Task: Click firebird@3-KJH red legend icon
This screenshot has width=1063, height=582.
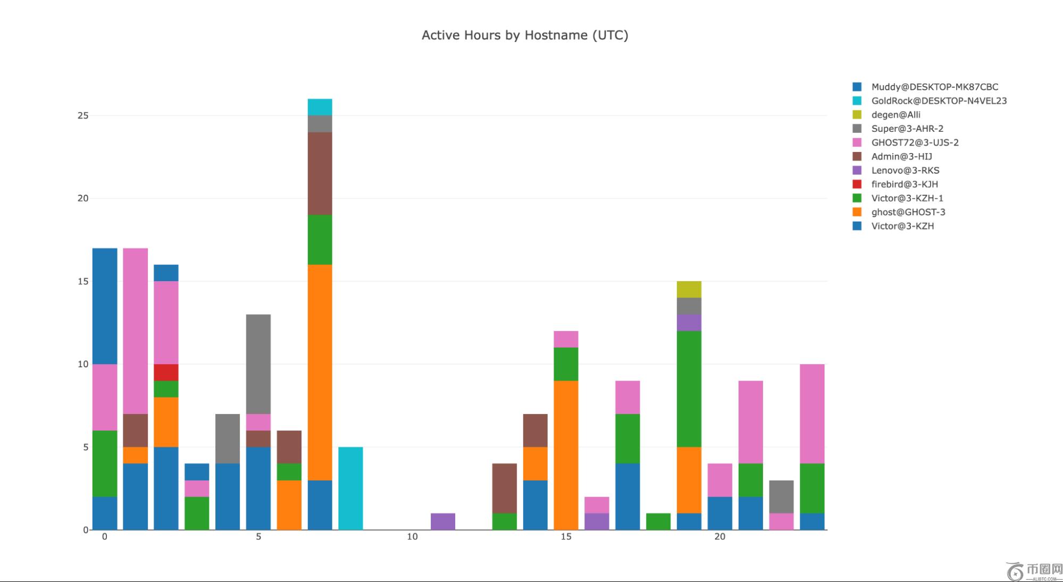Action: pyautogui.click(x=857, y=184)
